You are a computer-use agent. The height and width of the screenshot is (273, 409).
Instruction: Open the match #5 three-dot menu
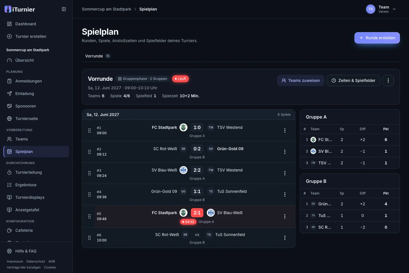pos(285,216)
